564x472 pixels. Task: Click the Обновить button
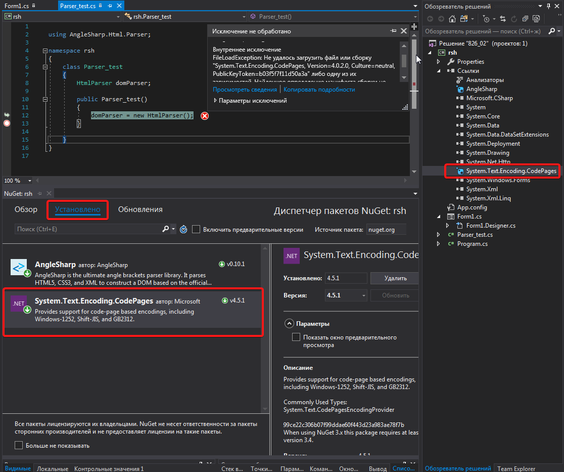click(395, 295)
